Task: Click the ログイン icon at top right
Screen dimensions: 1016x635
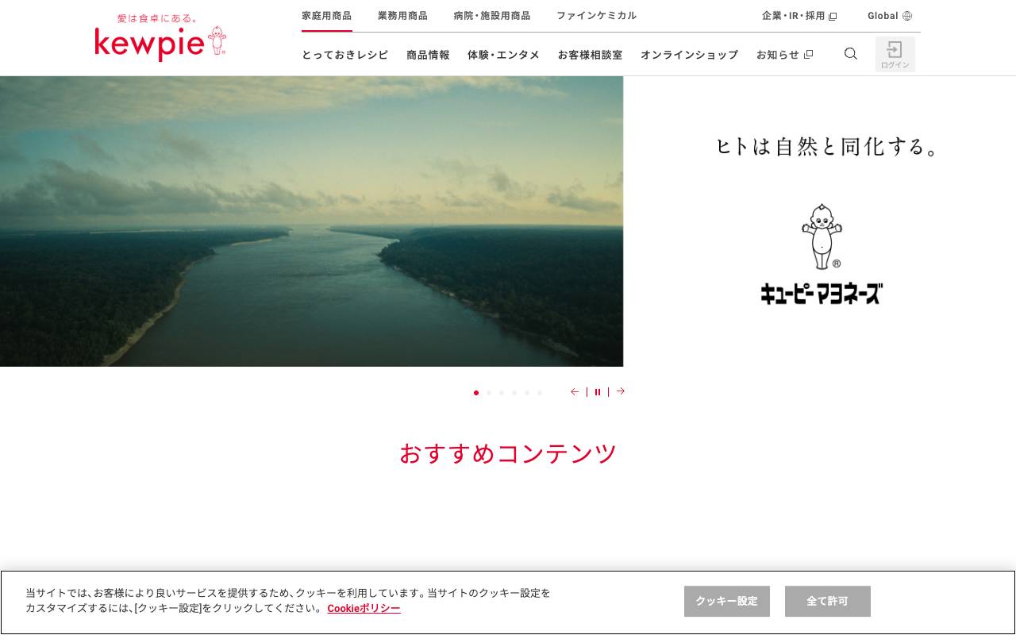Action: [895, 54]
